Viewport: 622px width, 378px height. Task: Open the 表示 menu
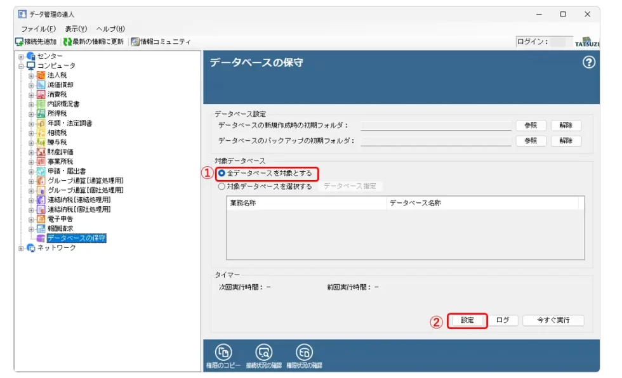76,29
